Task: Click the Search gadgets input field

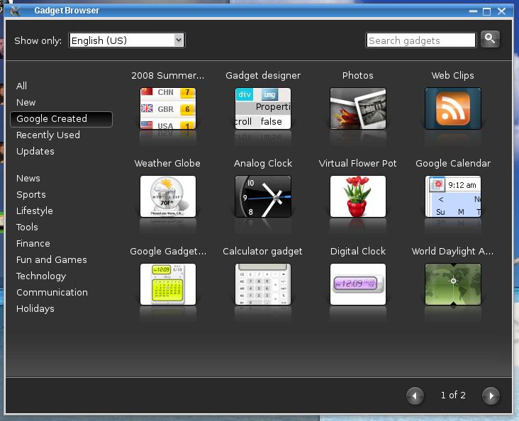Action: point(420,40)
